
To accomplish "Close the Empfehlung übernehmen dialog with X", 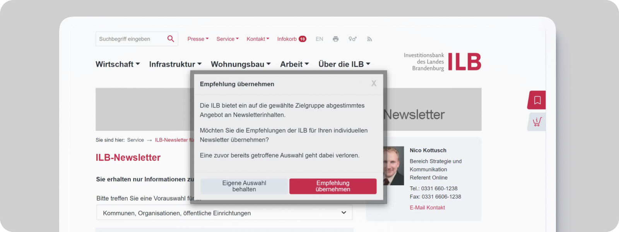I will click(x=374, y=84).
